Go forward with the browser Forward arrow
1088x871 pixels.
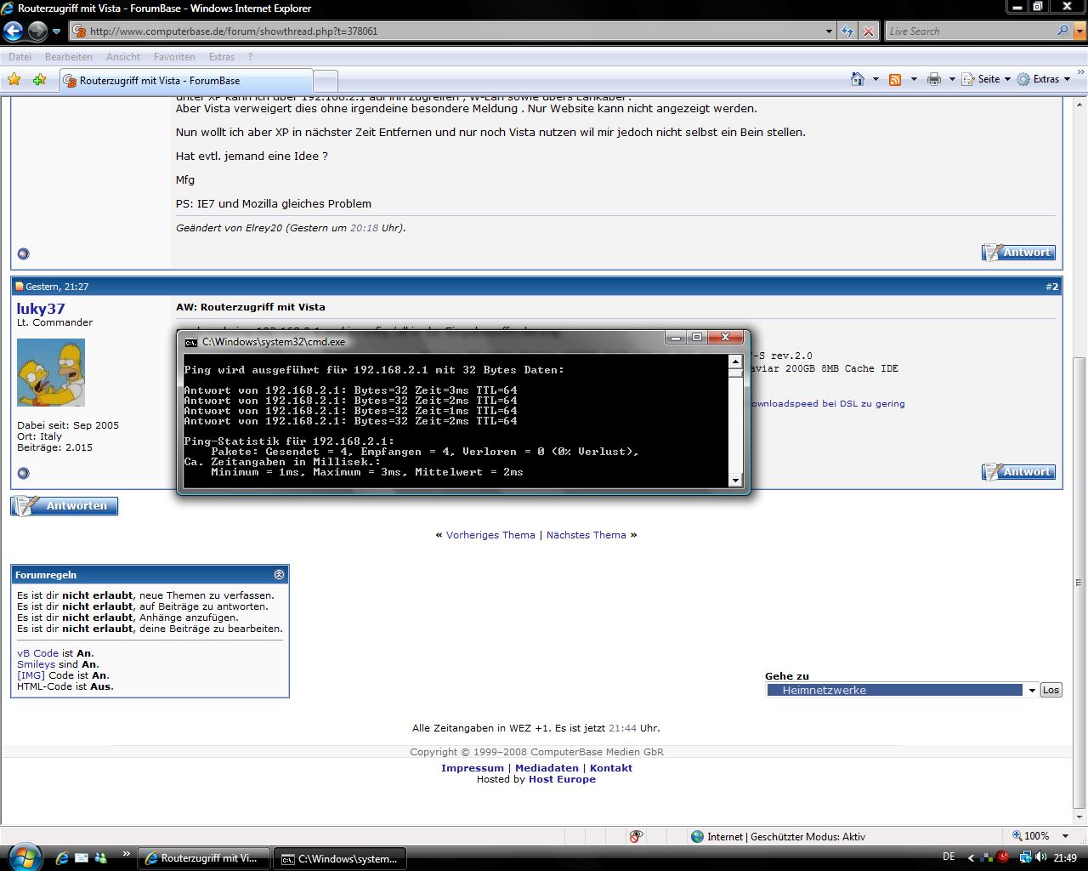pyautogui.click(x=37, y=31)
